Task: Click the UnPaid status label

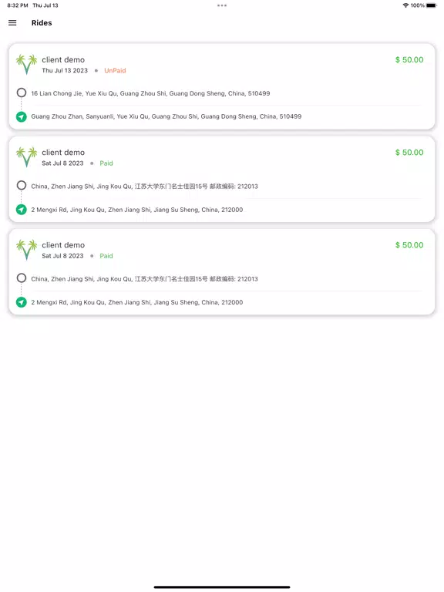Action: click(115, 71)
